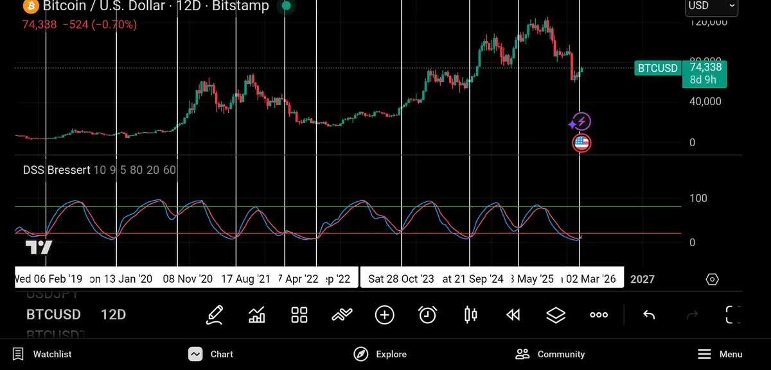
Task: Select the 13 Jan '20 date label
Action: click(121, 279)
